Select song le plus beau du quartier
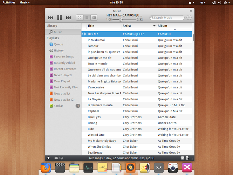The image size is (233, 175). (137, 52)
